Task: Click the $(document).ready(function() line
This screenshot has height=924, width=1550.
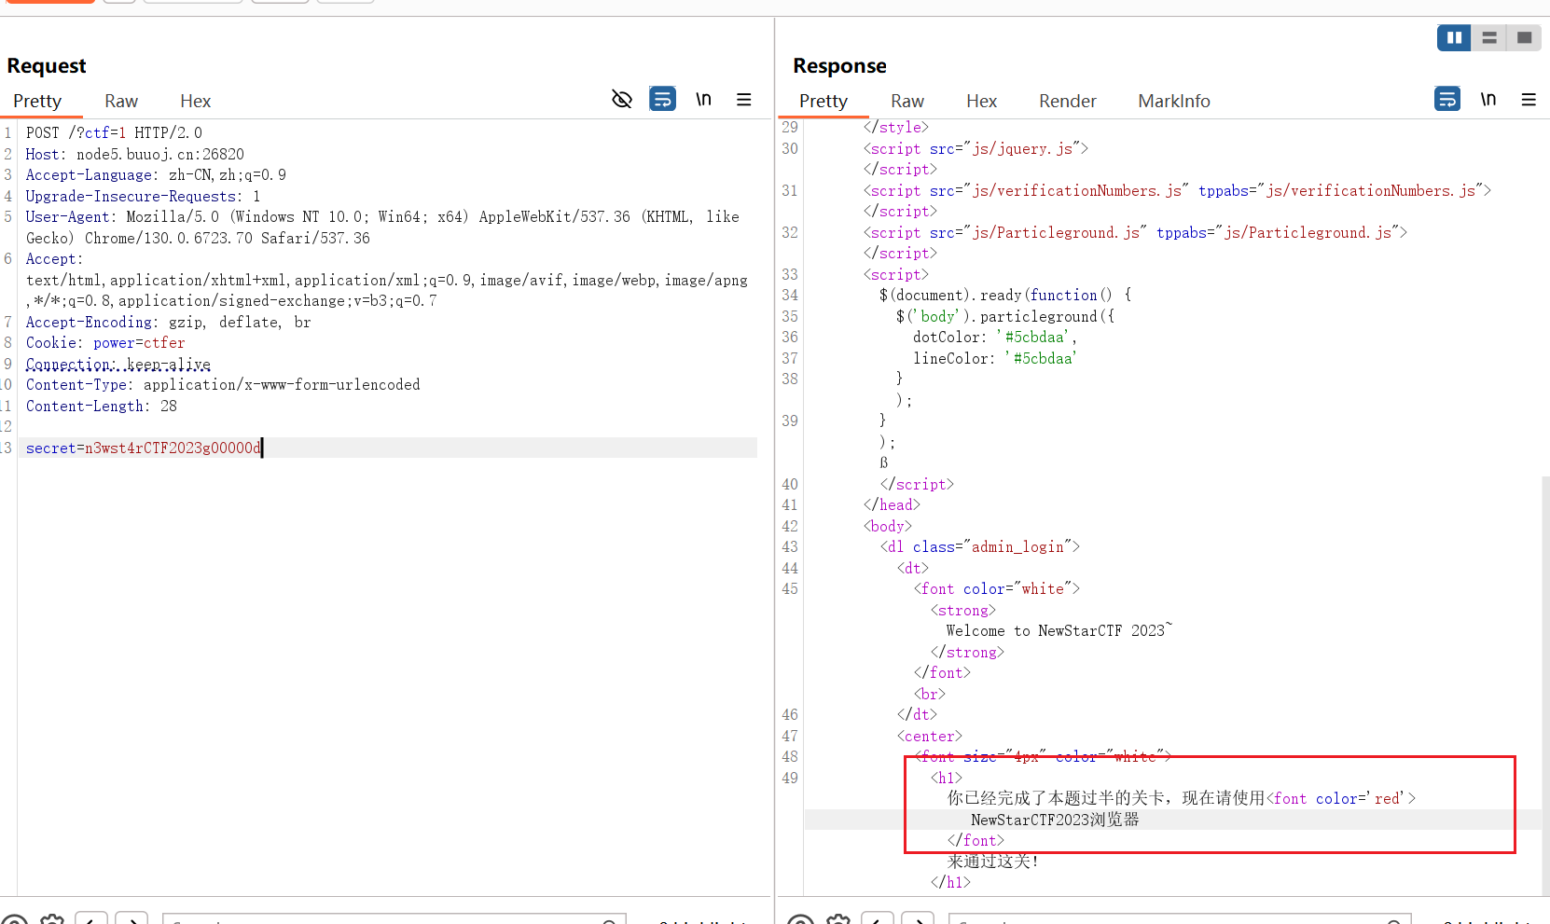Action: [x=1005, y=296]
